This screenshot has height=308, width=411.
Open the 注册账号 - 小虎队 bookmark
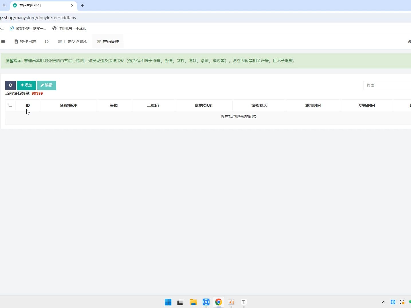69,28
